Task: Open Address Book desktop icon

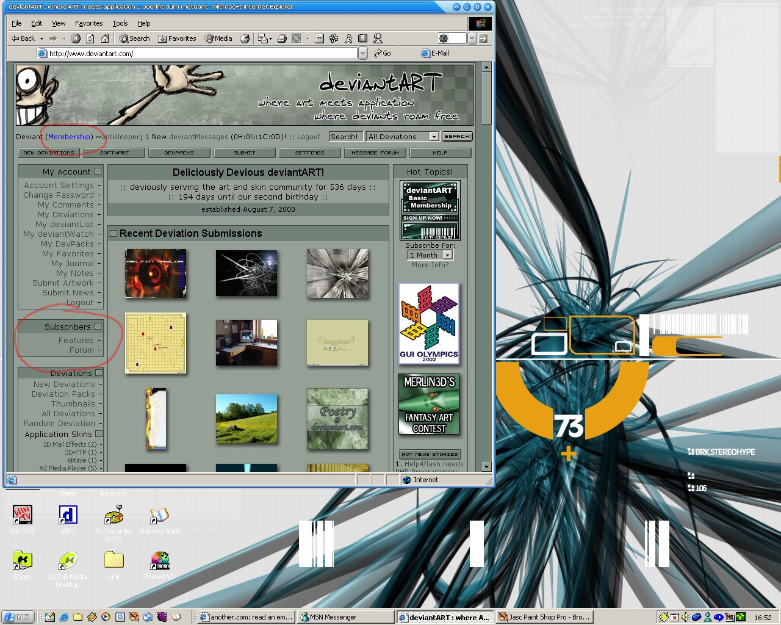Action: [160, 520]
